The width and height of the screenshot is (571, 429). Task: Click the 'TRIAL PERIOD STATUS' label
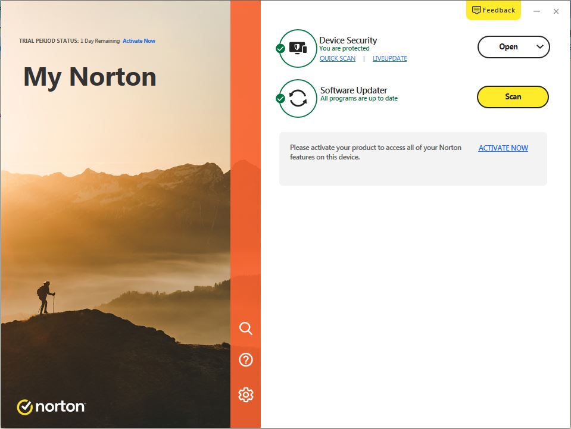(x=49, y=41)
